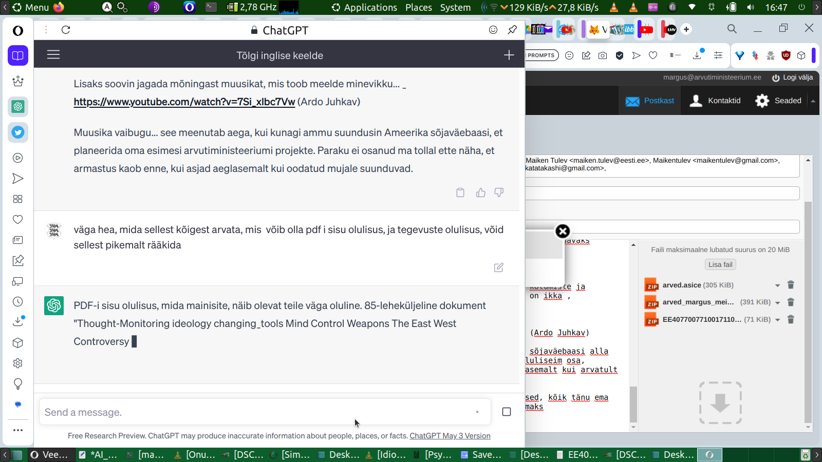Open the purple workspaces icon in the sidebar
The width and height of the screenshot is (822, 462).
[x=18, y=55]
